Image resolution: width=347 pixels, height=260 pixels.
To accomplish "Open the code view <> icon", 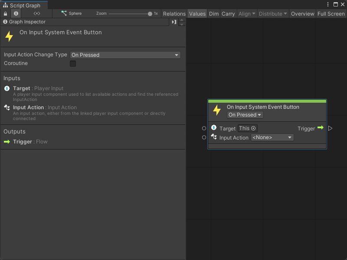I will click(36, 13).
